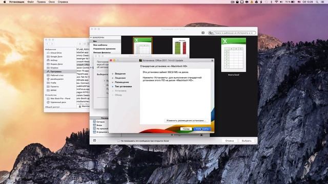328x184 pixels.
Task: Click Выбрать in the Excel gallery window
Action: point(247,141)
